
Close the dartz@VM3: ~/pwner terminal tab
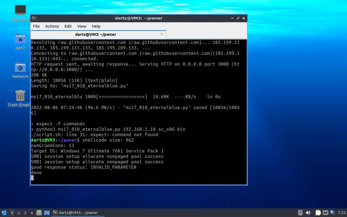(162, 34)
